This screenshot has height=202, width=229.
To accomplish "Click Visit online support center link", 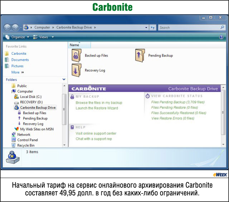I will (96, 133).
